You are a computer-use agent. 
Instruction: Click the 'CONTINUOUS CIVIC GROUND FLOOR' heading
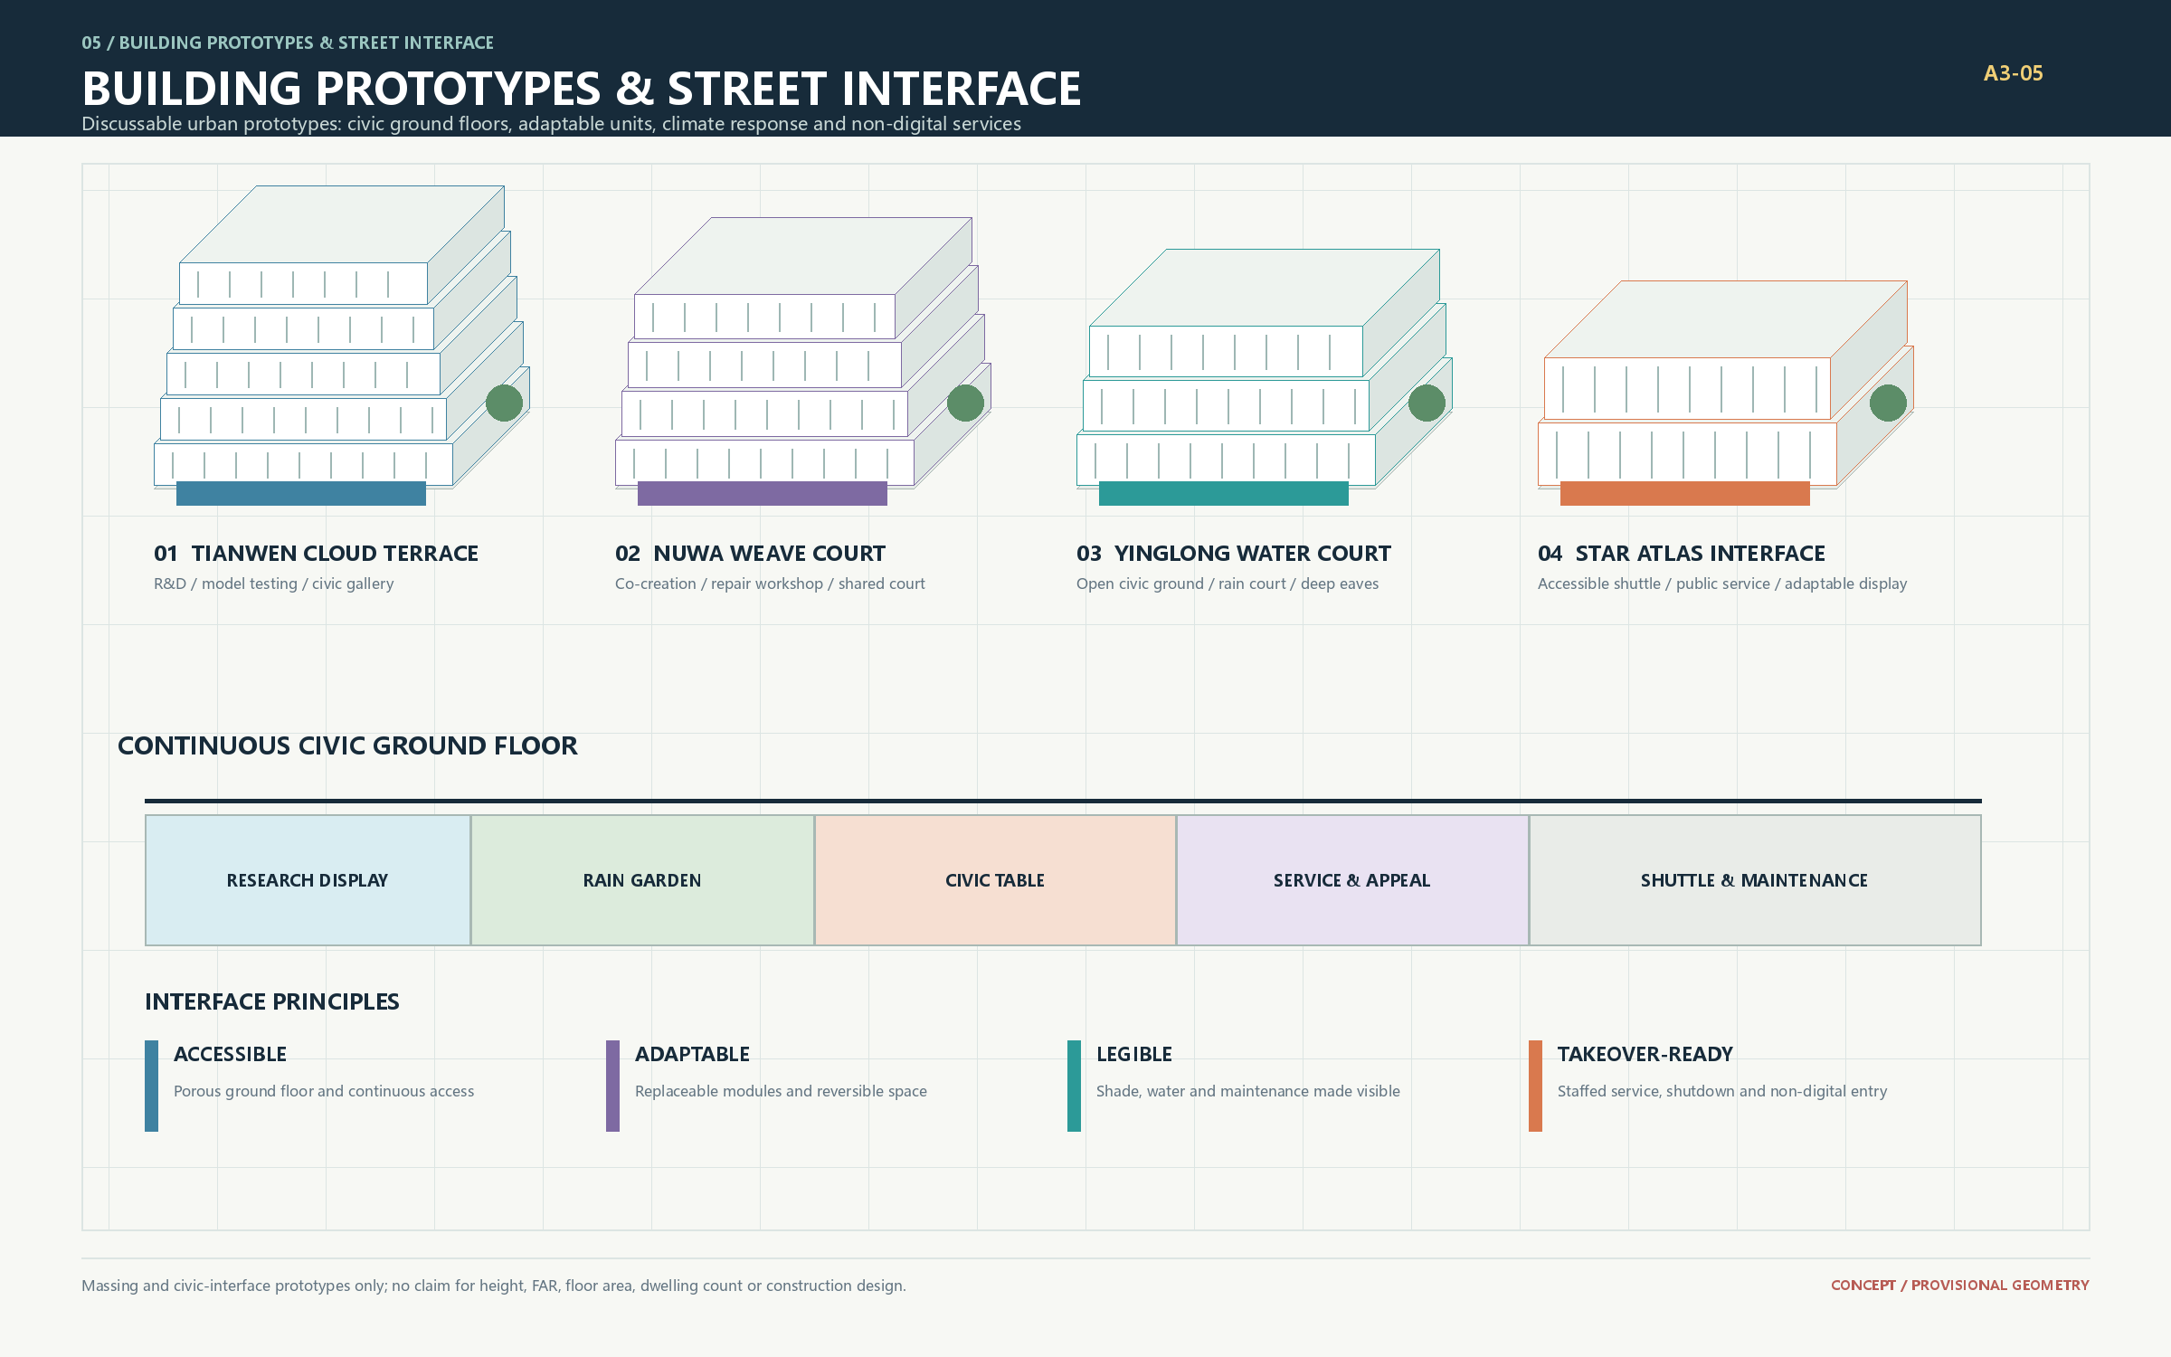pos(347,745)
